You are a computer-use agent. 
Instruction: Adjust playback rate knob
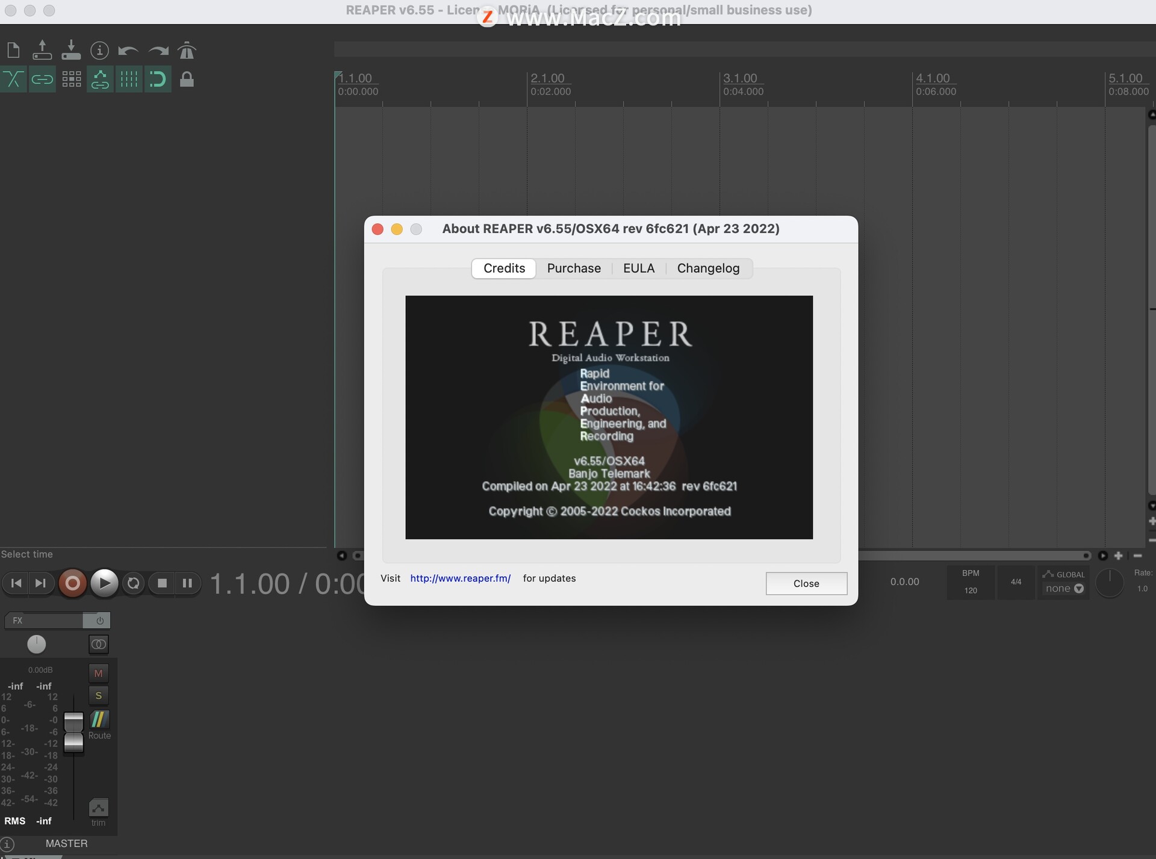(x=1110, y=582)
